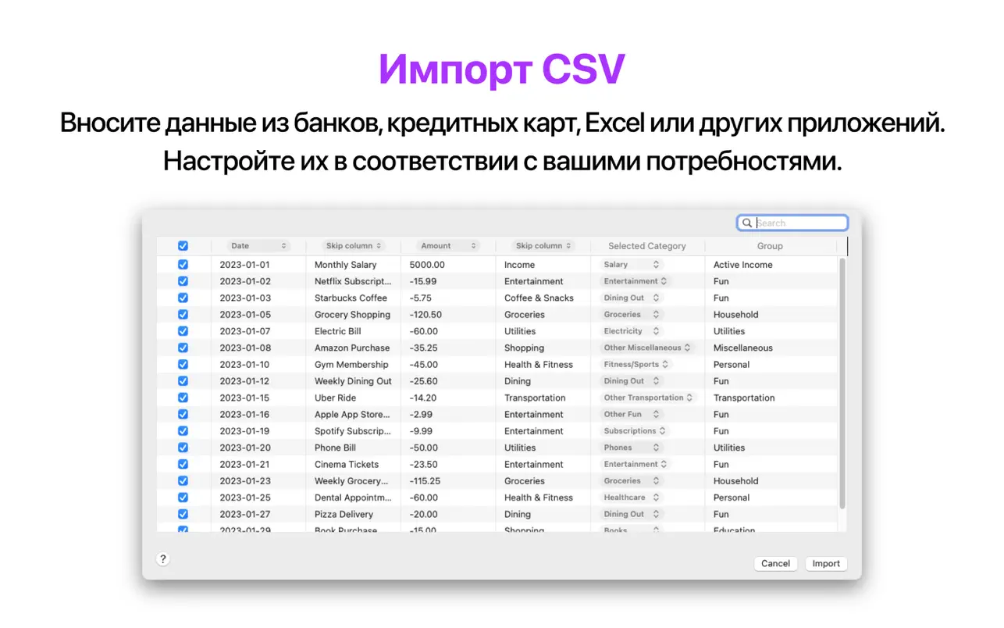Click the Import button

click(x=826, y=564)
